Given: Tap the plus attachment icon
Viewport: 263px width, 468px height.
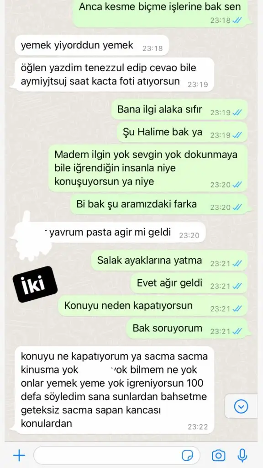Looking at the screenshot, I should point(19,455).
